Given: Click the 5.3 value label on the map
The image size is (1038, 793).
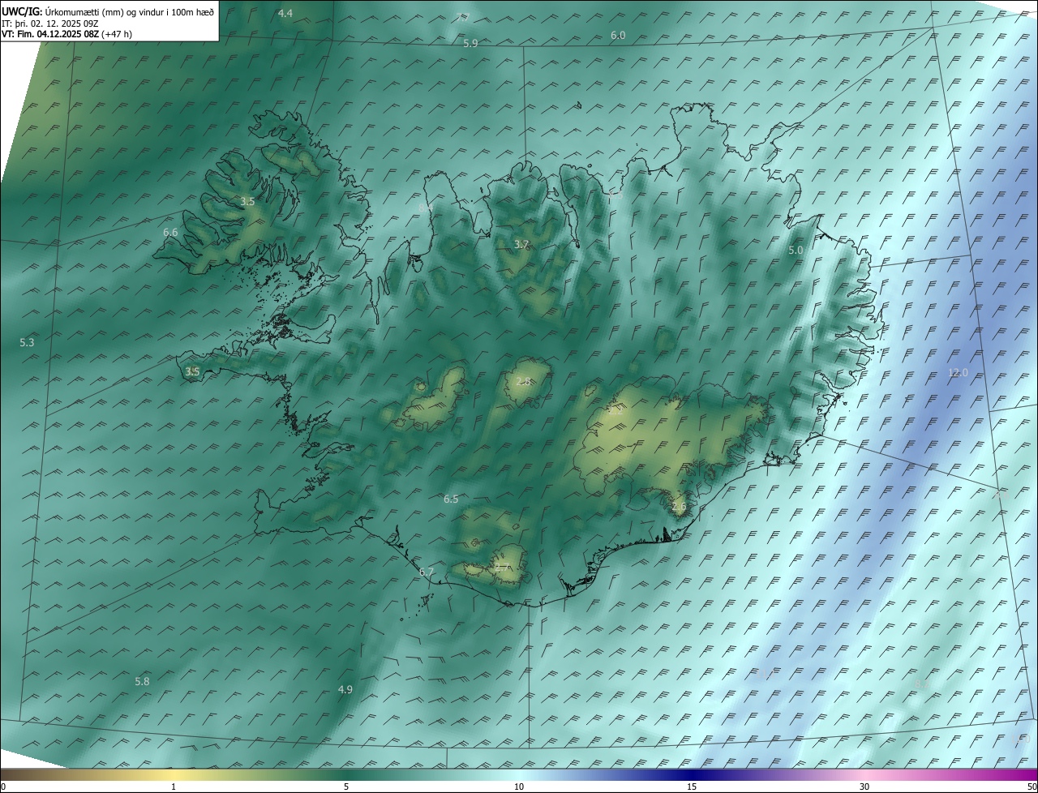Looking at the screenshot, I should pos(27,343).
